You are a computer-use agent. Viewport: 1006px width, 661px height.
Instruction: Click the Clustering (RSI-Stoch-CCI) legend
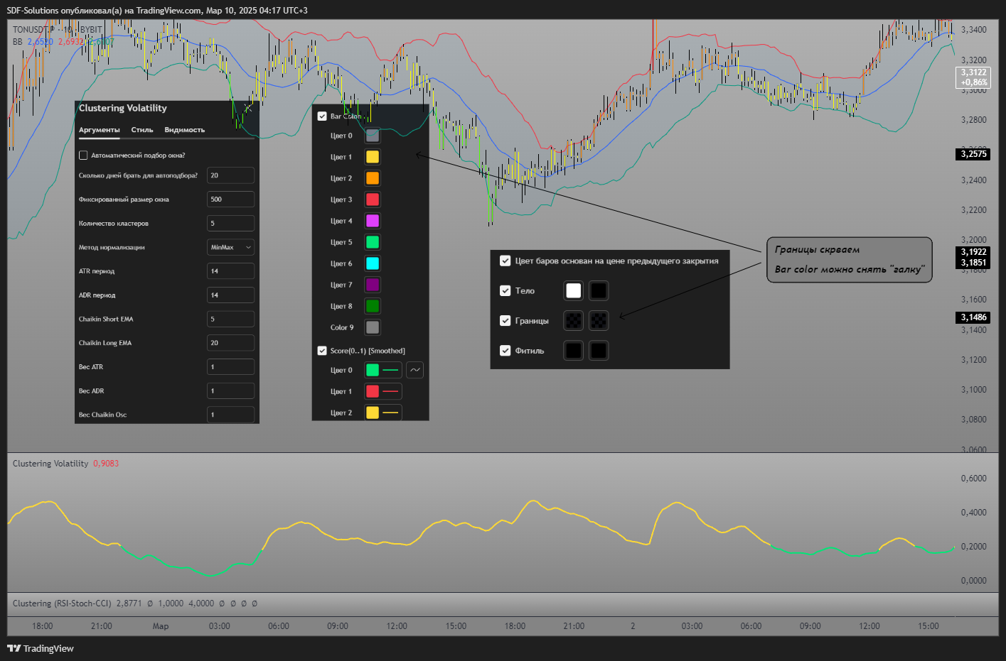[x=62, y=603]
